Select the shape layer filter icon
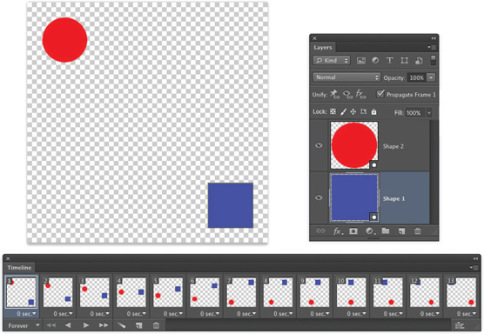Viewport: 484px width, 334px height. click(405, 60)
